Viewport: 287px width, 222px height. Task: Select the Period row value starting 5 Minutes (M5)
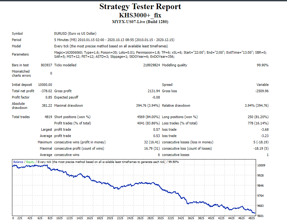(x=114, y=40)
